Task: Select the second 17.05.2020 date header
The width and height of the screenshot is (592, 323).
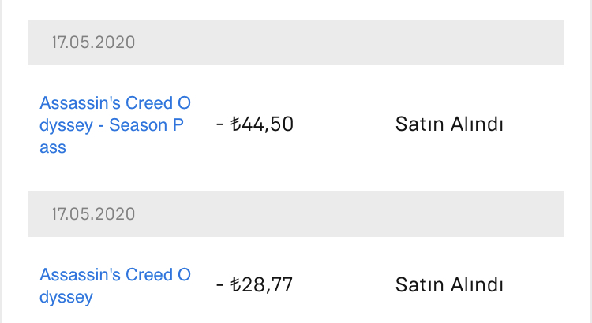Action: tap(93, 214)
